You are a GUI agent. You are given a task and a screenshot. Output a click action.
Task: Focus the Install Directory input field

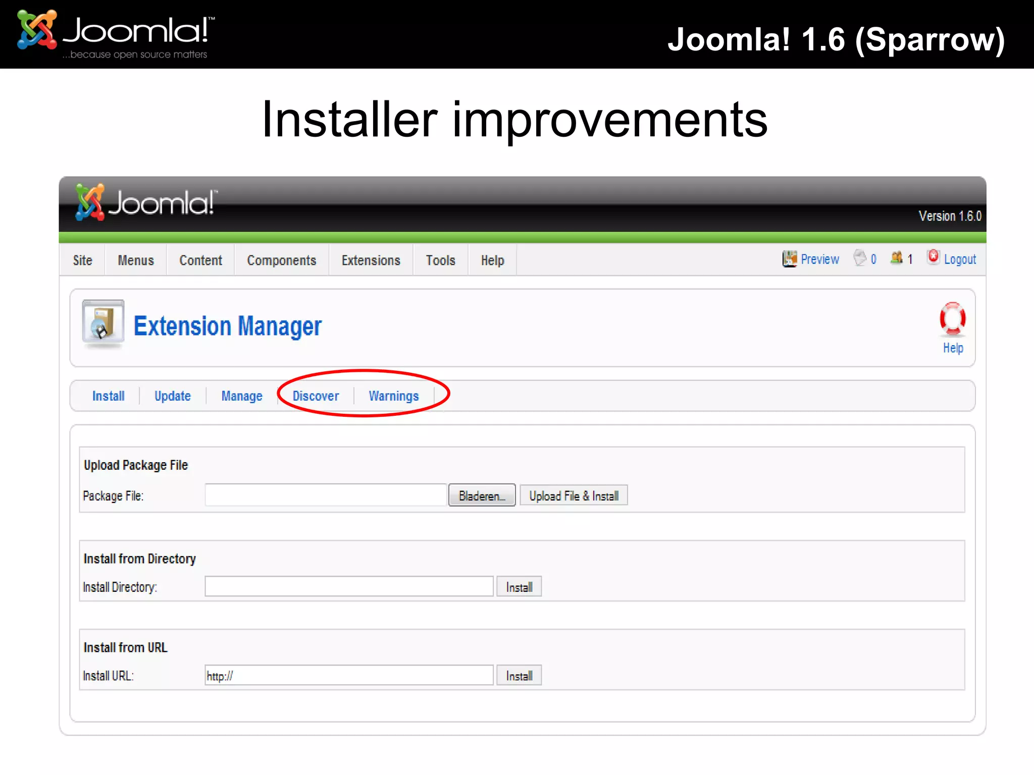349,586
